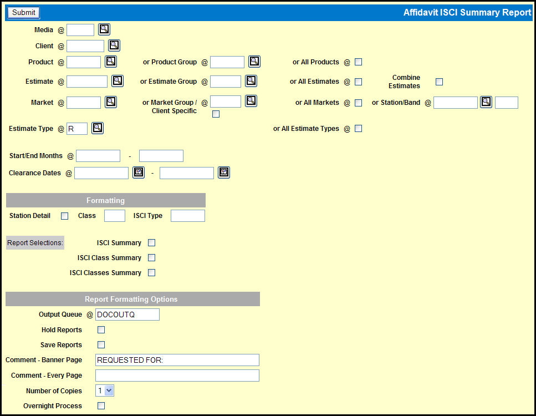This screenshot has width=536, height=416.
Task: Check the Overnight Process box
Action: point(101,406)
